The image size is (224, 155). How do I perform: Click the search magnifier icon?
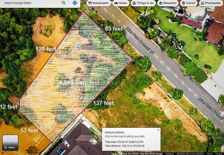click(64, 3)
